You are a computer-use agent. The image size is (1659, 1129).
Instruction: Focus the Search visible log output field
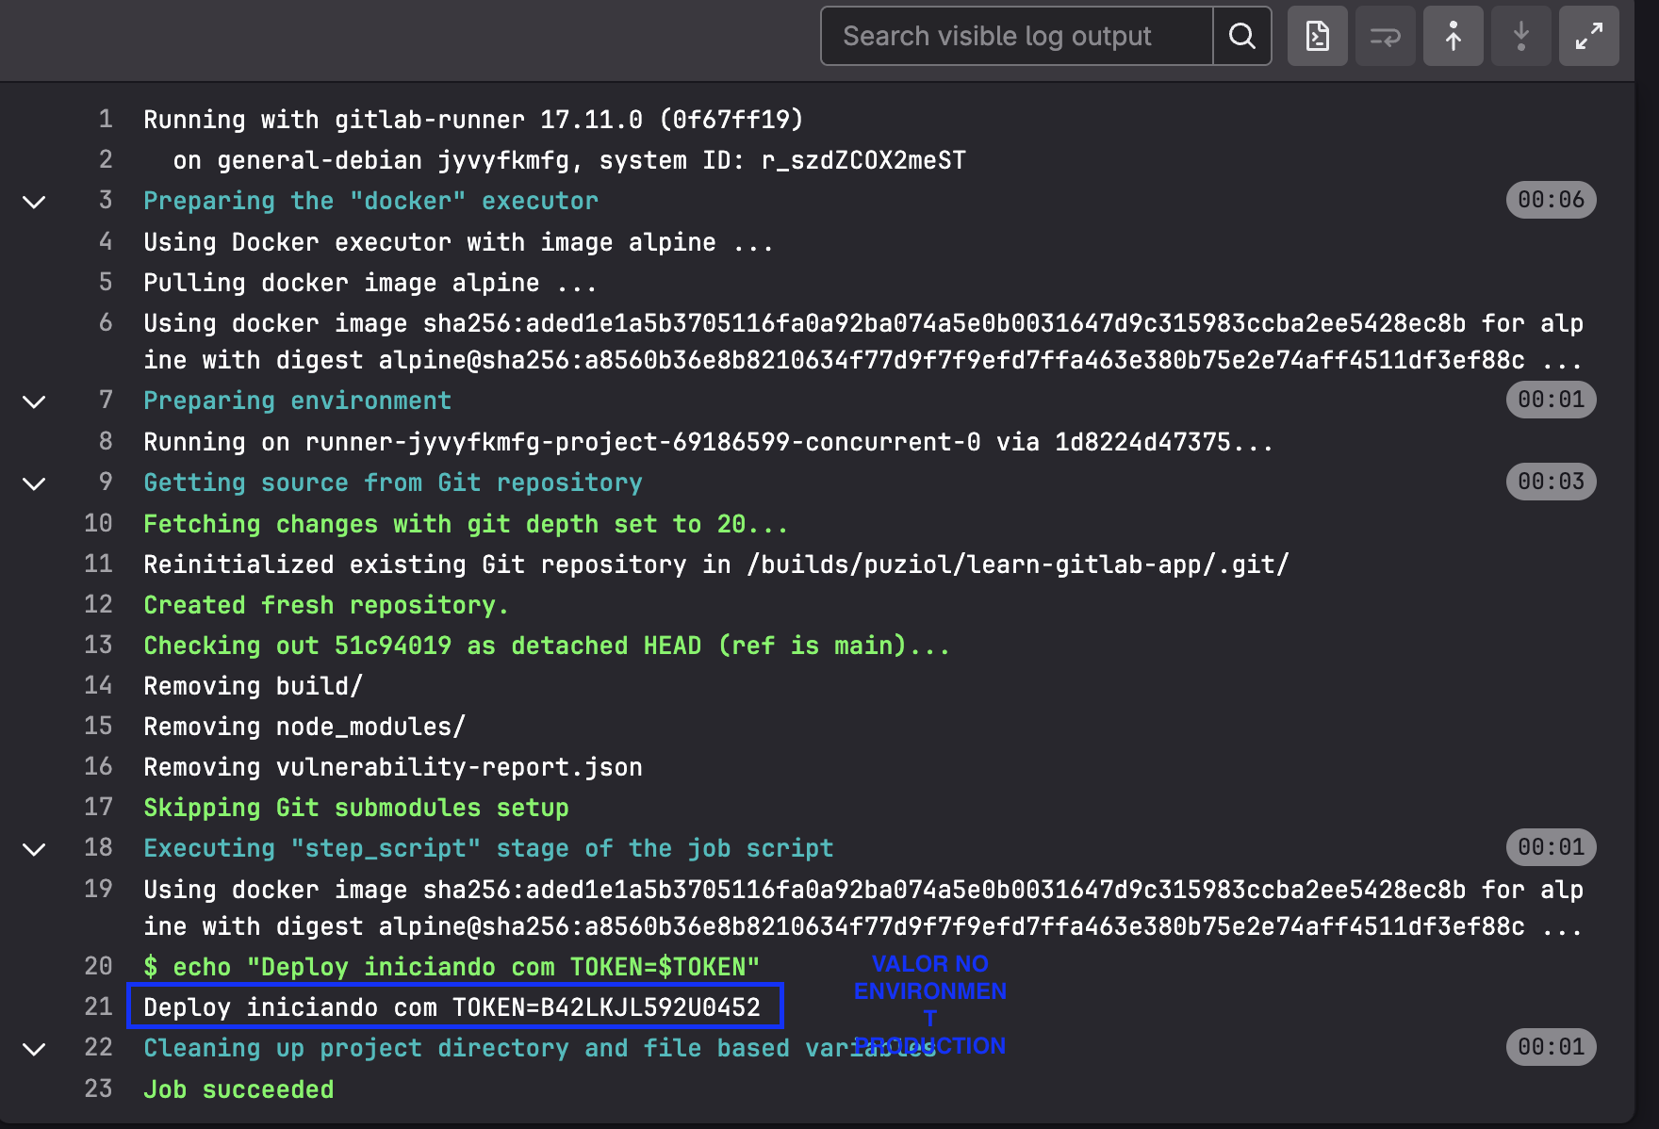click(1016, 37)
